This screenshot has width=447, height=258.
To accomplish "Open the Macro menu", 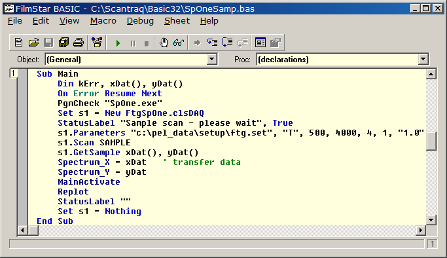I will click(x=103, y=21).
